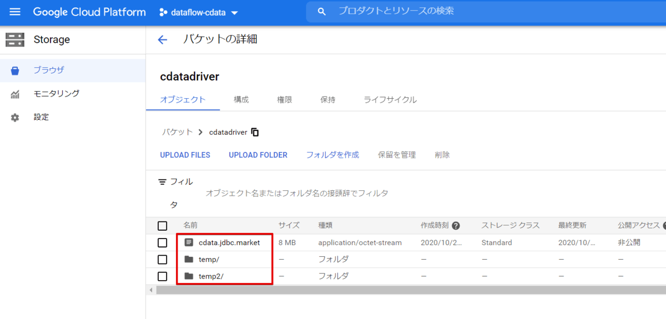666x319 pixels.
Task: Check the cdata.jdbc.market row checkbox
Action: tap(163, 242)
